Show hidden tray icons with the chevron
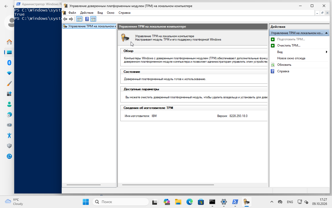 click(272, 202)
